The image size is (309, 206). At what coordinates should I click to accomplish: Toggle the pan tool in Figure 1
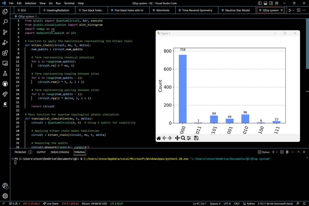pos(177,138)
